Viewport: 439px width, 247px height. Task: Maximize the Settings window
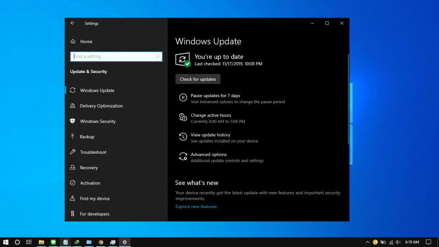tap(327, 23)
